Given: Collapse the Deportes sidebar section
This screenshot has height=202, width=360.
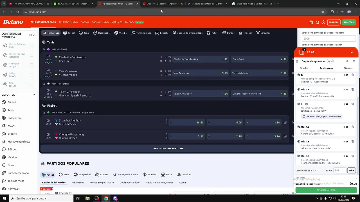Looking at the screenshot, I should point(34,95).
